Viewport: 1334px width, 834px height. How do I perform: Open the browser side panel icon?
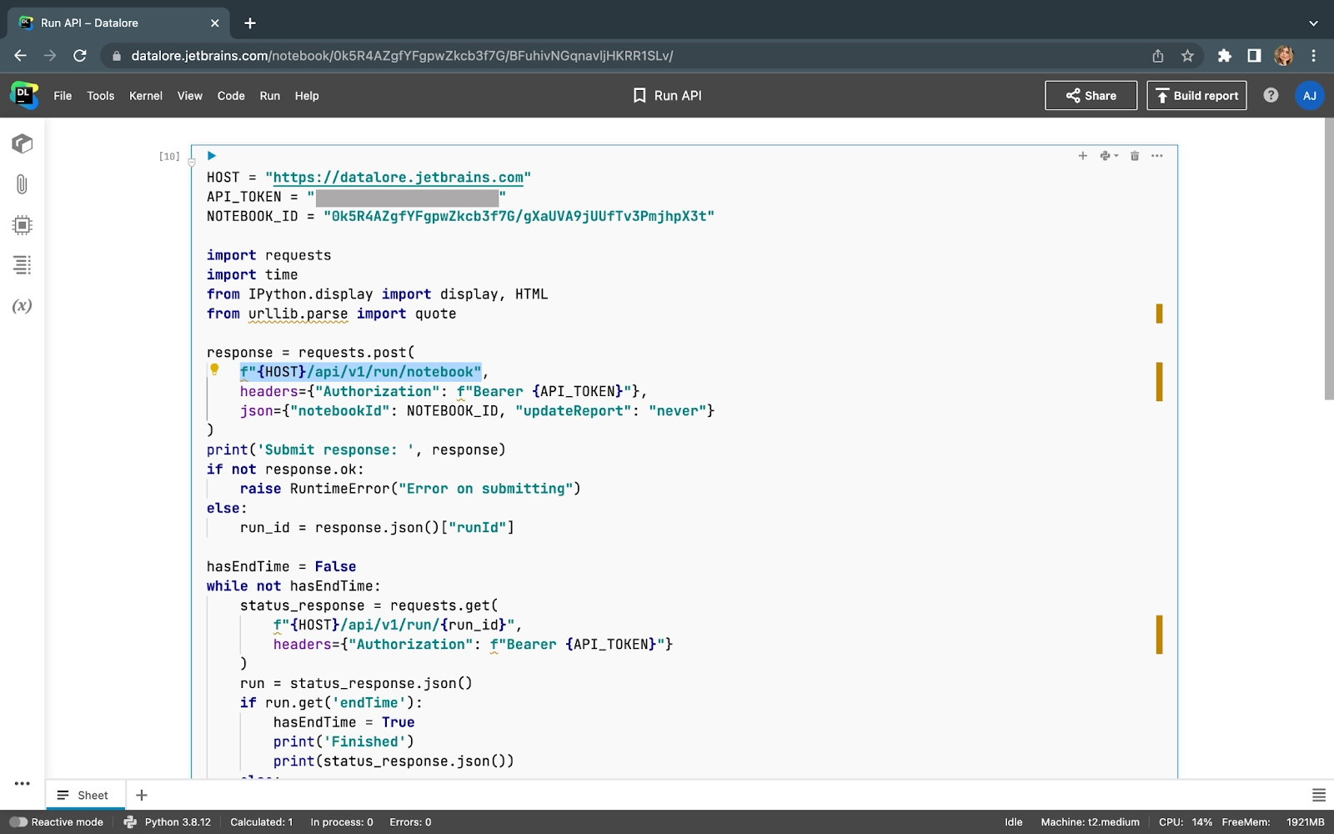coord(1254,56)
